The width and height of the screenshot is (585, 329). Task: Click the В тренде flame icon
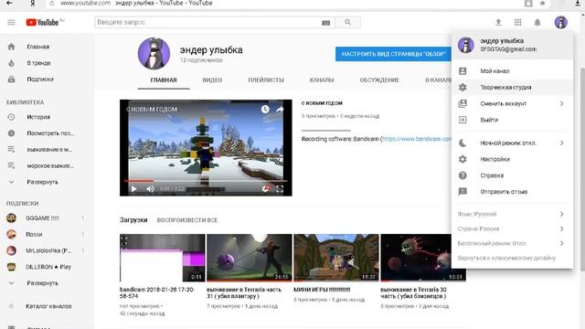pyautogui.click(x=11, y=63)
